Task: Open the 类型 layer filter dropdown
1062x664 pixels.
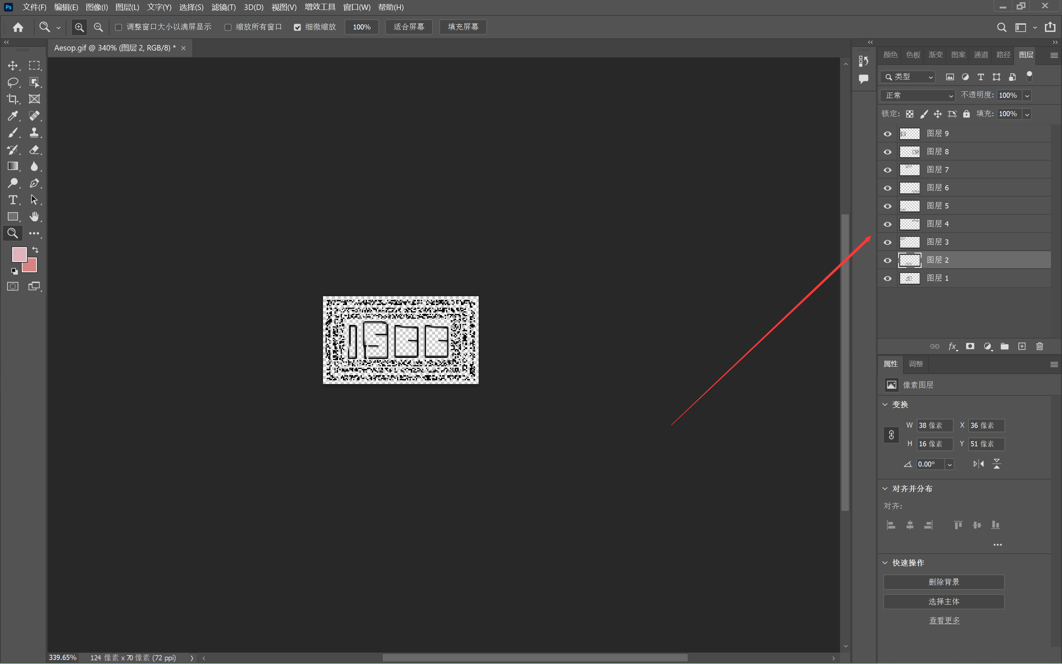Action: pyautogui.click(x=907, y=77)
